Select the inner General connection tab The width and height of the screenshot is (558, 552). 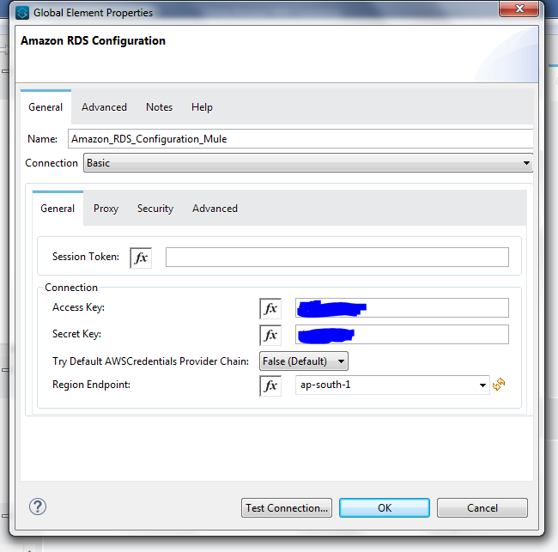[58, 209]
